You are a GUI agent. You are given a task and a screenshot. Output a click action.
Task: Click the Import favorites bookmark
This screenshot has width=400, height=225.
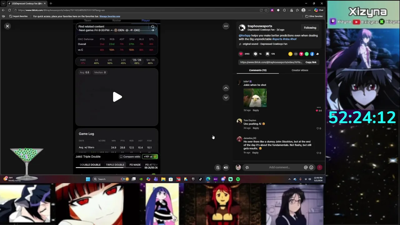point(18,16)
